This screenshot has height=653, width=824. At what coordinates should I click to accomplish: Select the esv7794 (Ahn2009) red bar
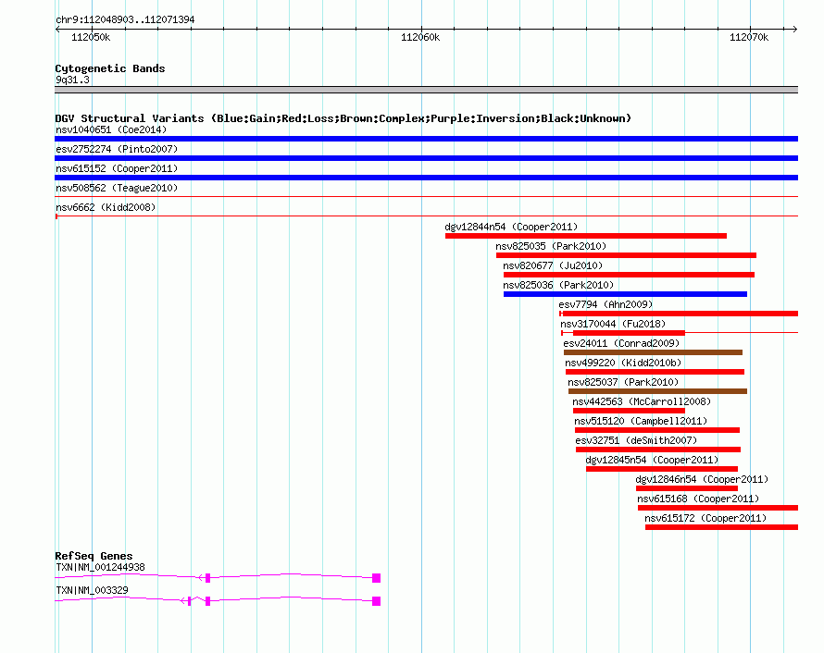coord(679,314)
